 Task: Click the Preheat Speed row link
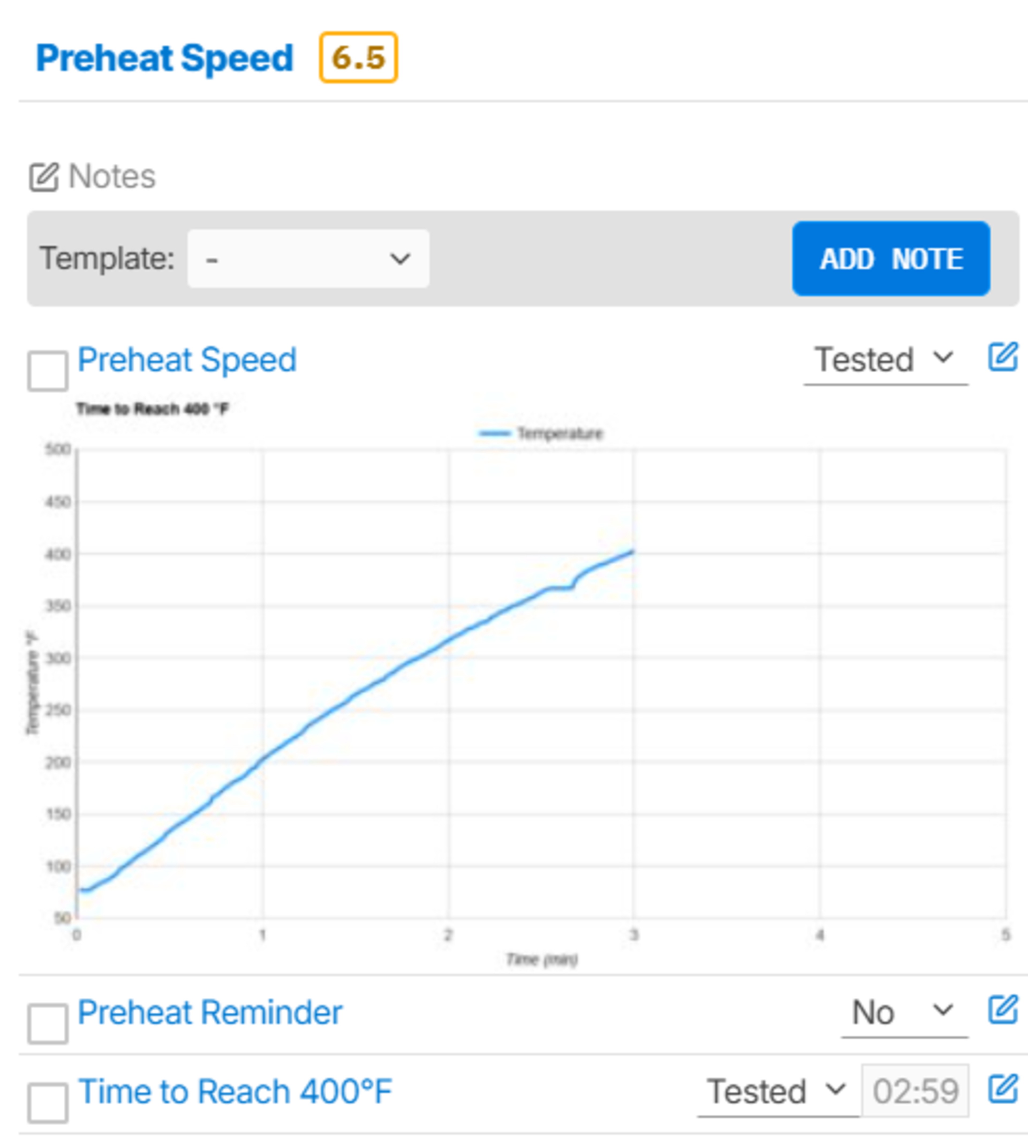coord(187,360)
